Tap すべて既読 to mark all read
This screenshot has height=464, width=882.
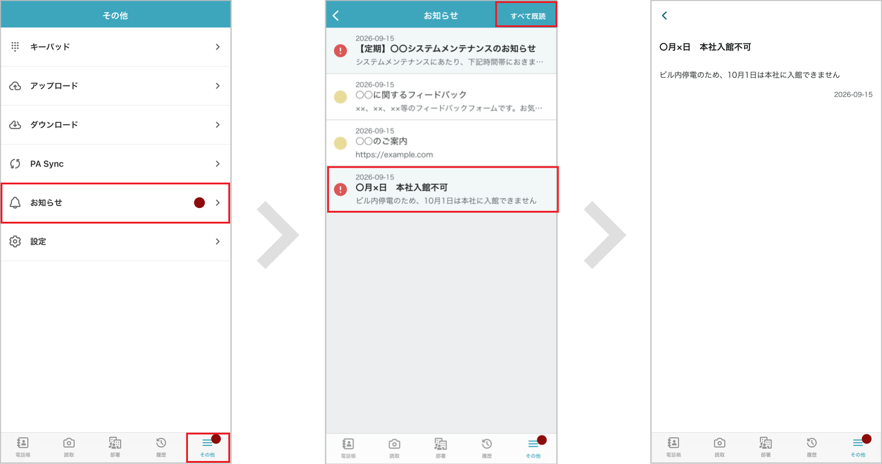(527, 16)
